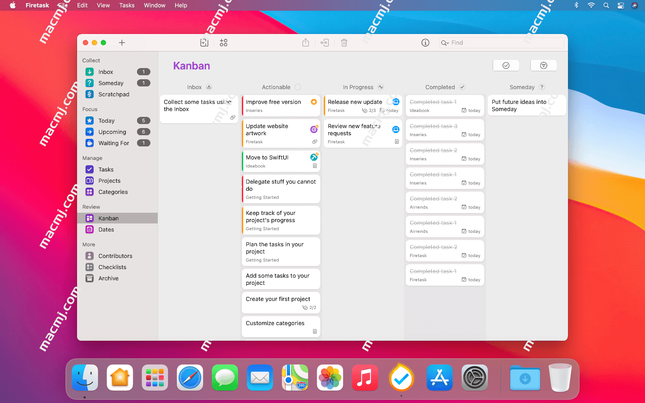Open the Help menu
645x403 pixels.
[x=181, y=5]
